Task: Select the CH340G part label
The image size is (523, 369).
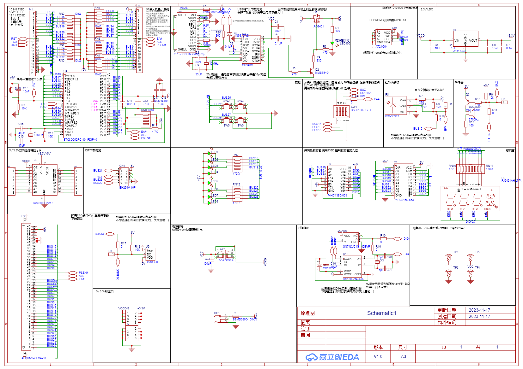Action: pos(247,65)
